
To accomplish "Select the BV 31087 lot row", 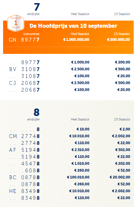I will [x=70, y=69].
